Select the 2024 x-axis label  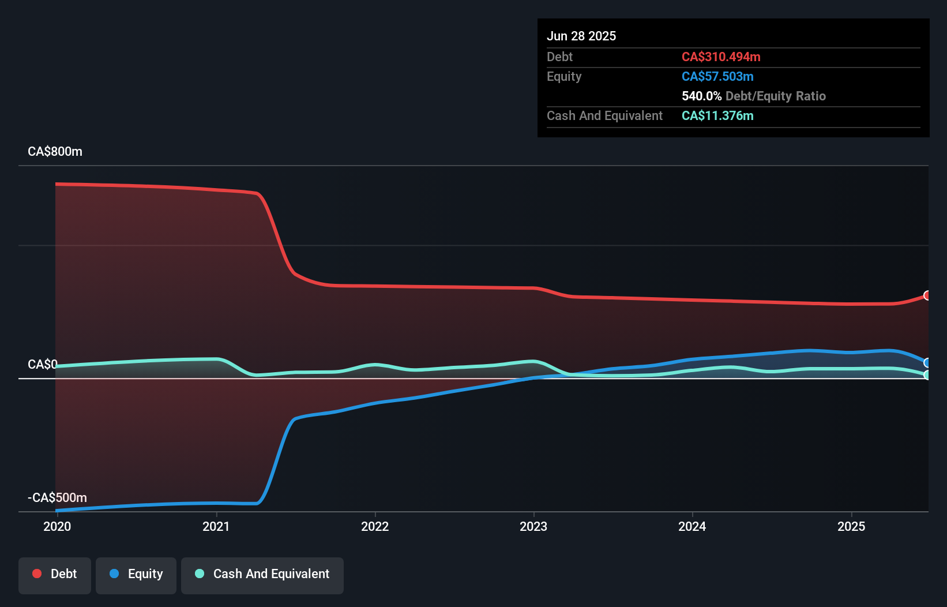pos(692,526)
